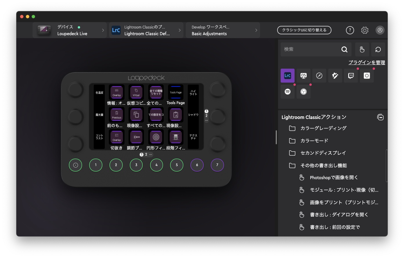Open the user account profile icon
The image size is (404, 258).
(x=380, y=30)
